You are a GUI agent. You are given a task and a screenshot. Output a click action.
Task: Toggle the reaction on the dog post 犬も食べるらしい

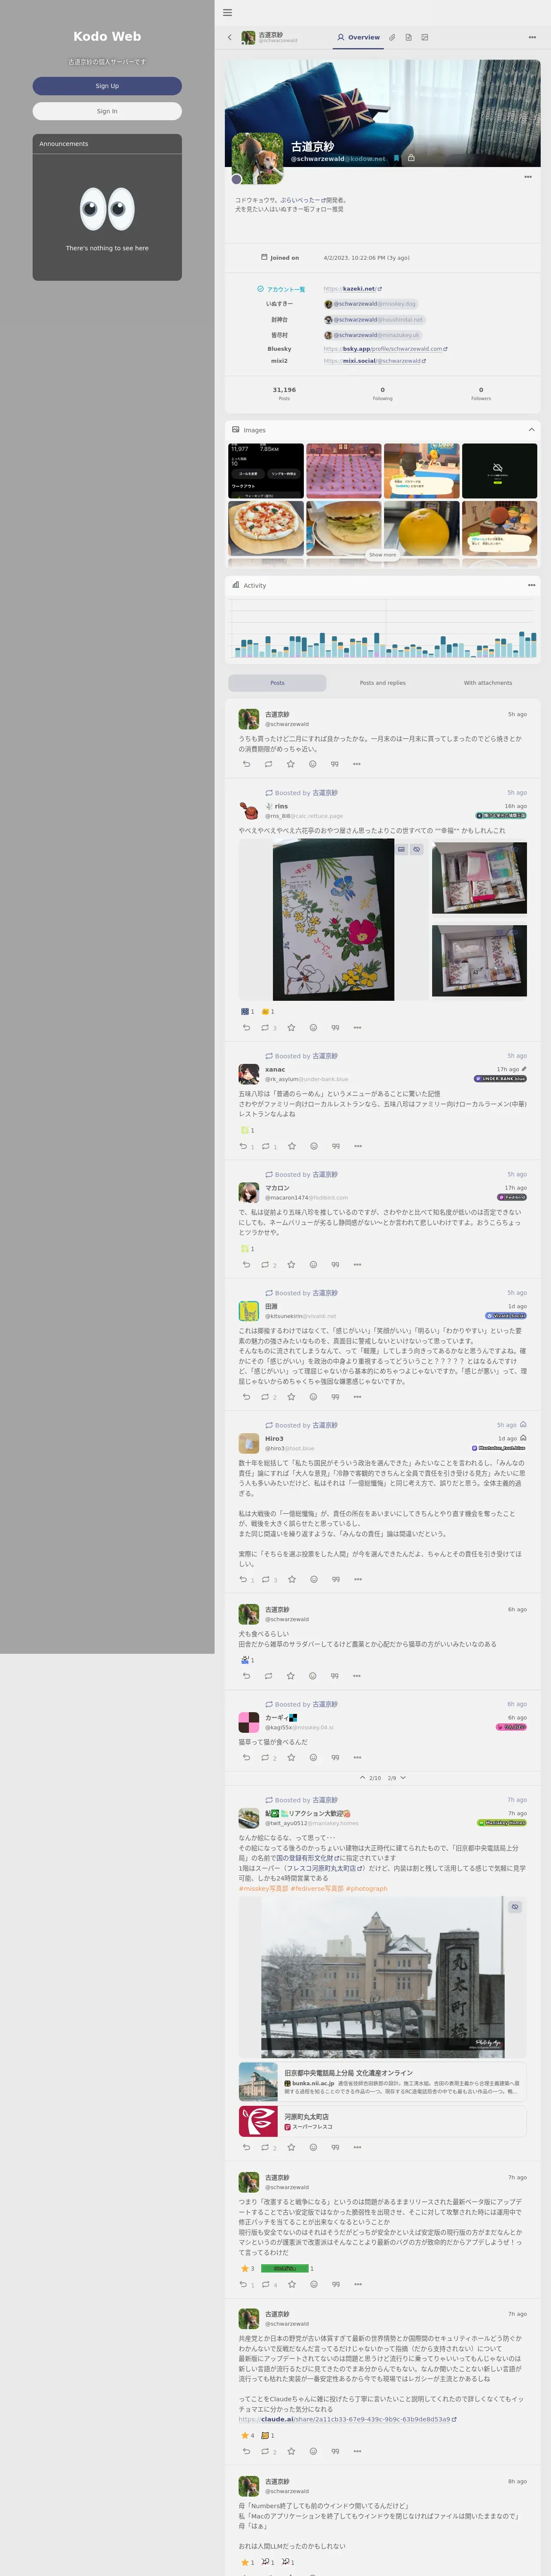click(247, 1660)
